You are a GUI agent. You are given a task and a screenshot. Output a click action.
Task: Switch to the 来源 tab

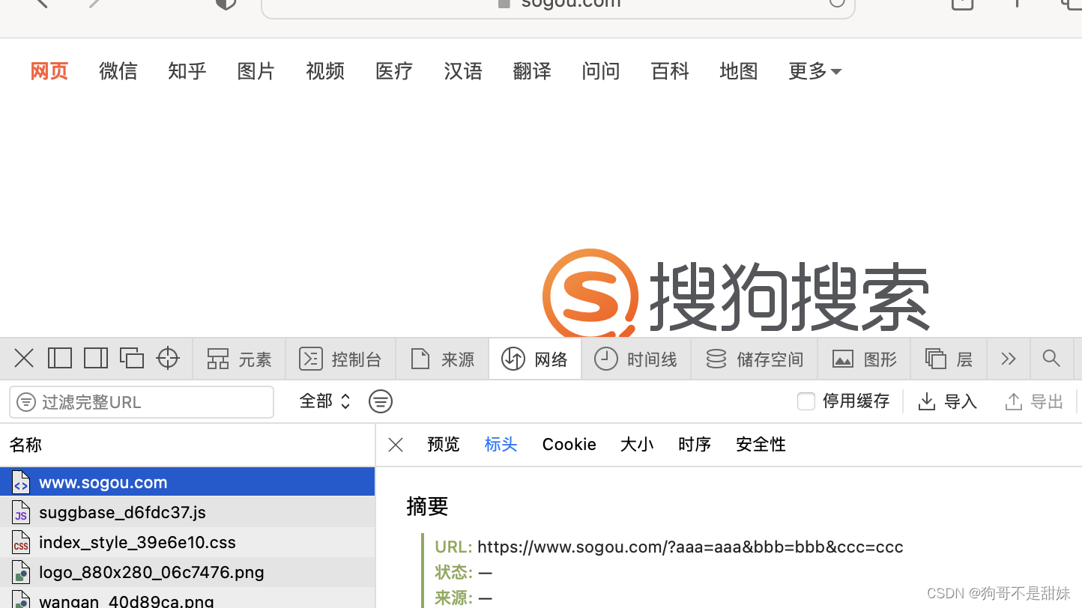pyautogui.click(x=442, y=359)
